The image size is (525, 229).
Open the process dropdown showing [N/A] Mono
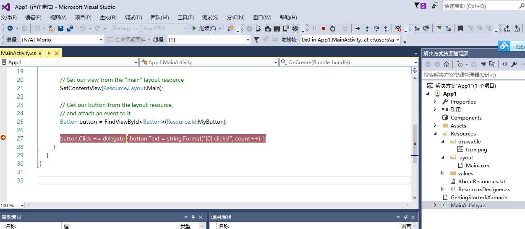pyautogui.click(x=62, y=39)
